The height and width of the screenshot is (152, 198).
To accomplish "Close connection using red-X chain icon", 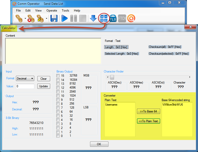I will (31, 18).
